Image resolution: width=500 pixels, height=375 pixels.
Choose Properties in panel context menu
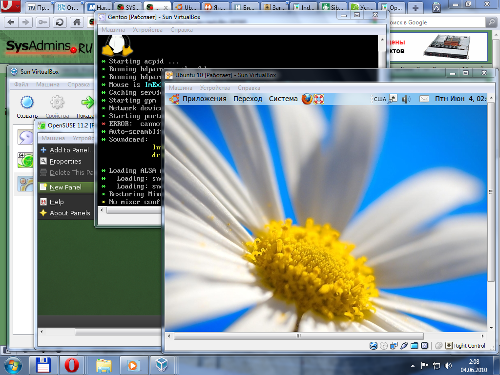pyautogui.click(x=67, y=161)
